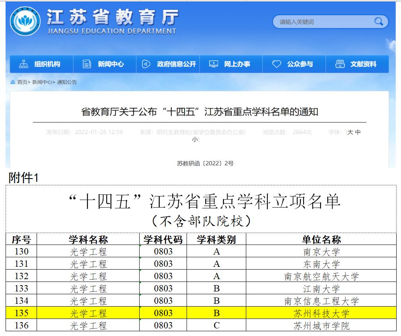The height and width of the screenshot is (336, 401).
Task: Click the 组织机构 hierarchy icon
Action: pyautogui.click(x=24, y=64)
